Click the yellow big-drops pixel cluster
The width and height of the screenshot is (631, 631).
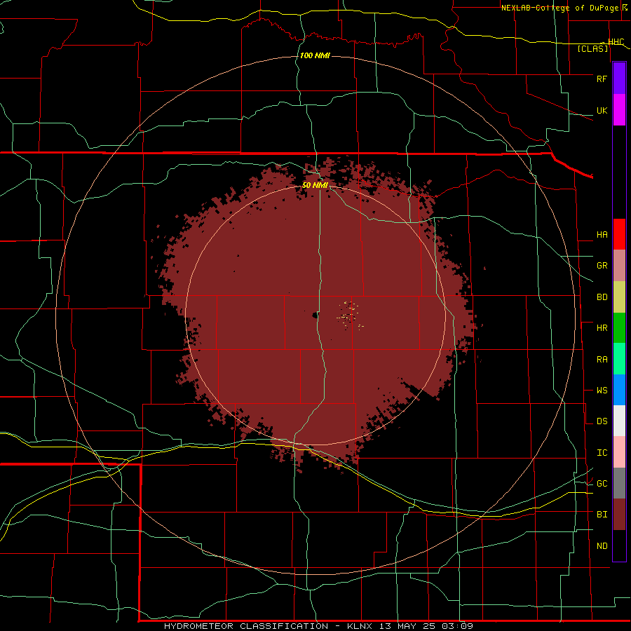click(x=349, y=315)
